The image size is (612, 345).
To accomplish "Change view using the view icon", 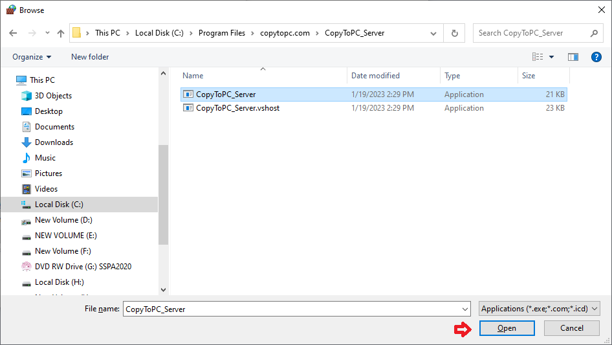I will pyautogui.click(x=538, y=57).
